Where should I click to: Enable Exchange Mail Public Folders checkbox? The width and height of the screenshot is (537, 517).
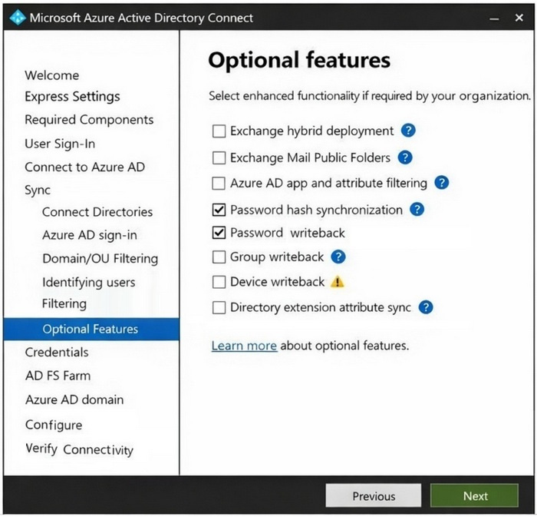click(219, 158)
